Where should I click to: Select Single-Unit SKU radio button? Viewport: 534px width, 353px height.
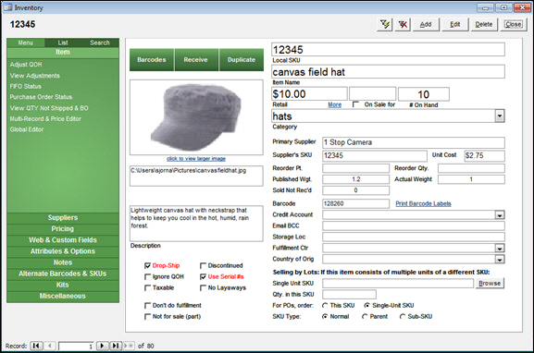click(366, 305)
